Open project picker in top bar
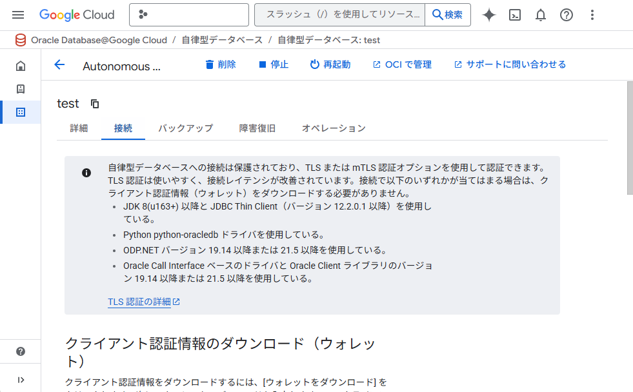633x392 pixels. point(188,15)
